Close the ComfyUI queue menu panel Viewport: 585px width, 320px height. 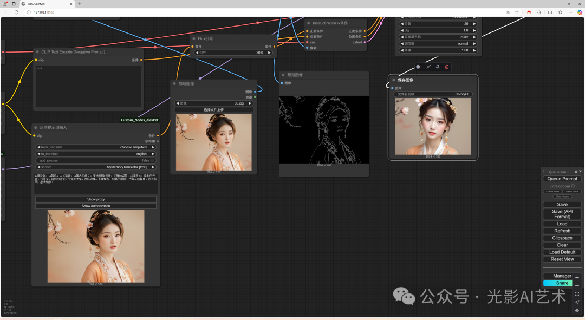click(x=580, y=172)
